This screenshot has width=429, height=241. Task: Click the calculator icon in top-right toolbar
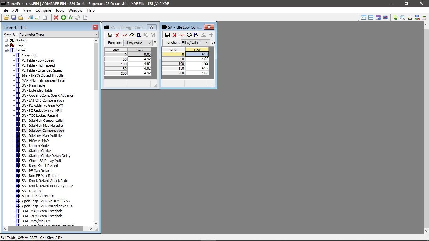click(424, 18)
